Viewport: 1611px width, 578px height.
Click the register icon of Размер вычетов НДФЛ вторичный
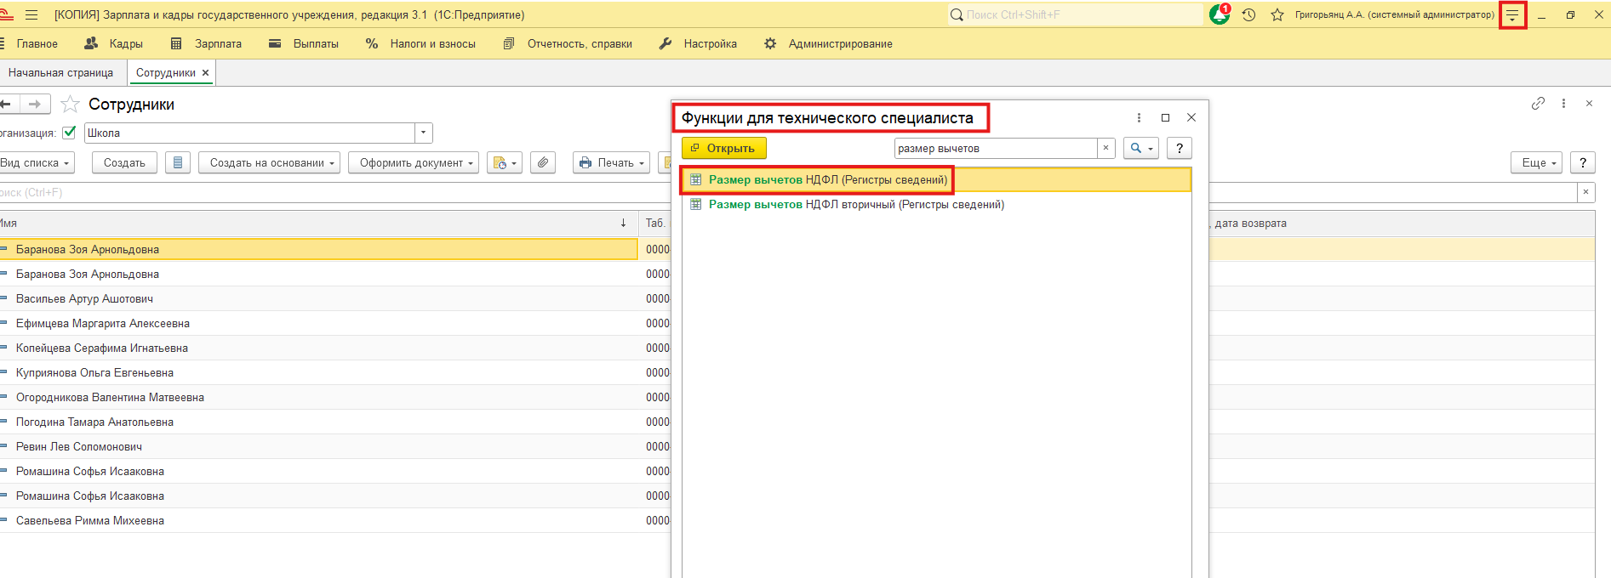pyautogui.click(x=695, y=204)
